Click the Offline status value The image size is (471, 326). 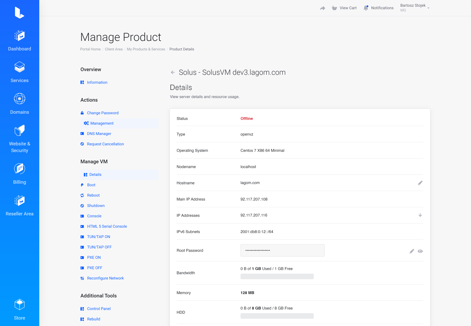pyautogui.click(x=247, y=118)
